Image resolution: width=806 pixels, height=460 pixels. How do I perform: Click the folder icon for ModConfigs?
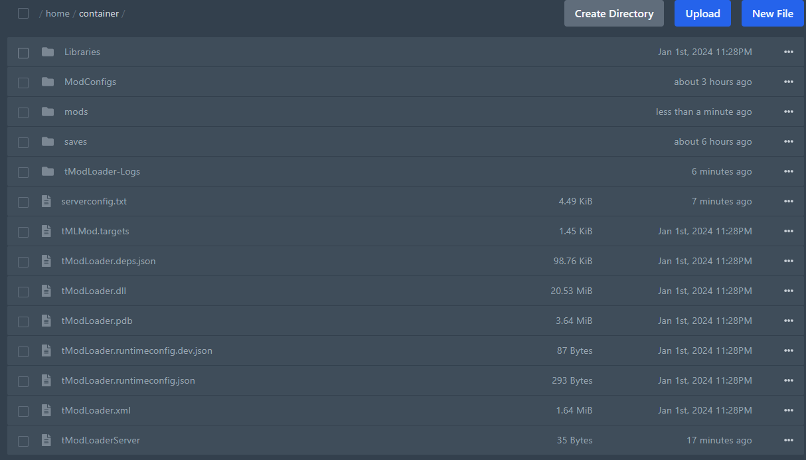point(48,82)
